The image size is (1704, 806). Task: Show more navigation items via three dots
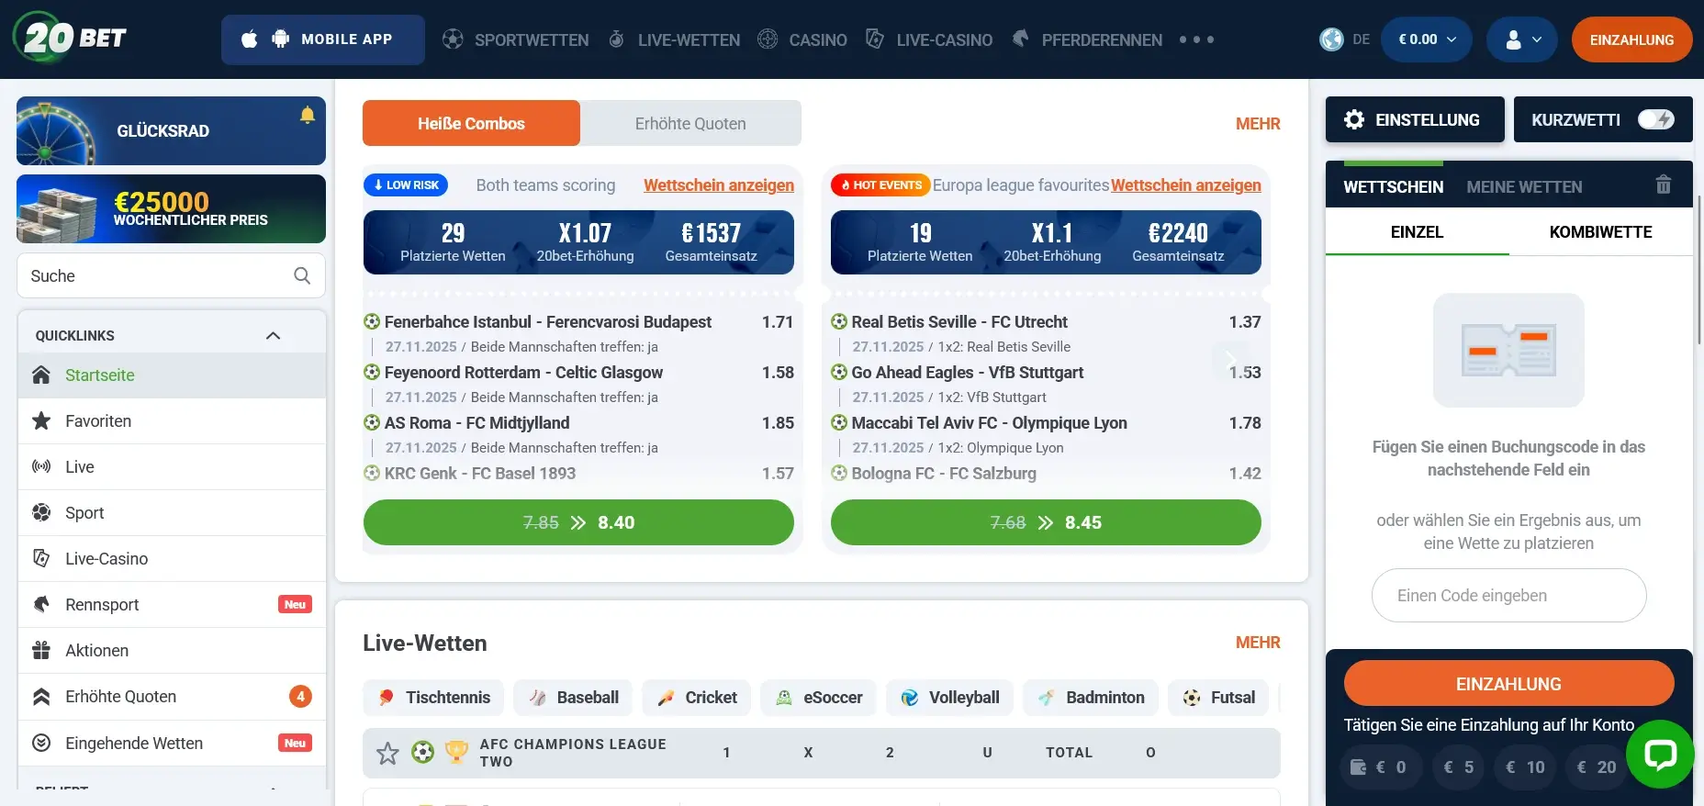pyautogui.click(x=1196, y=39)
